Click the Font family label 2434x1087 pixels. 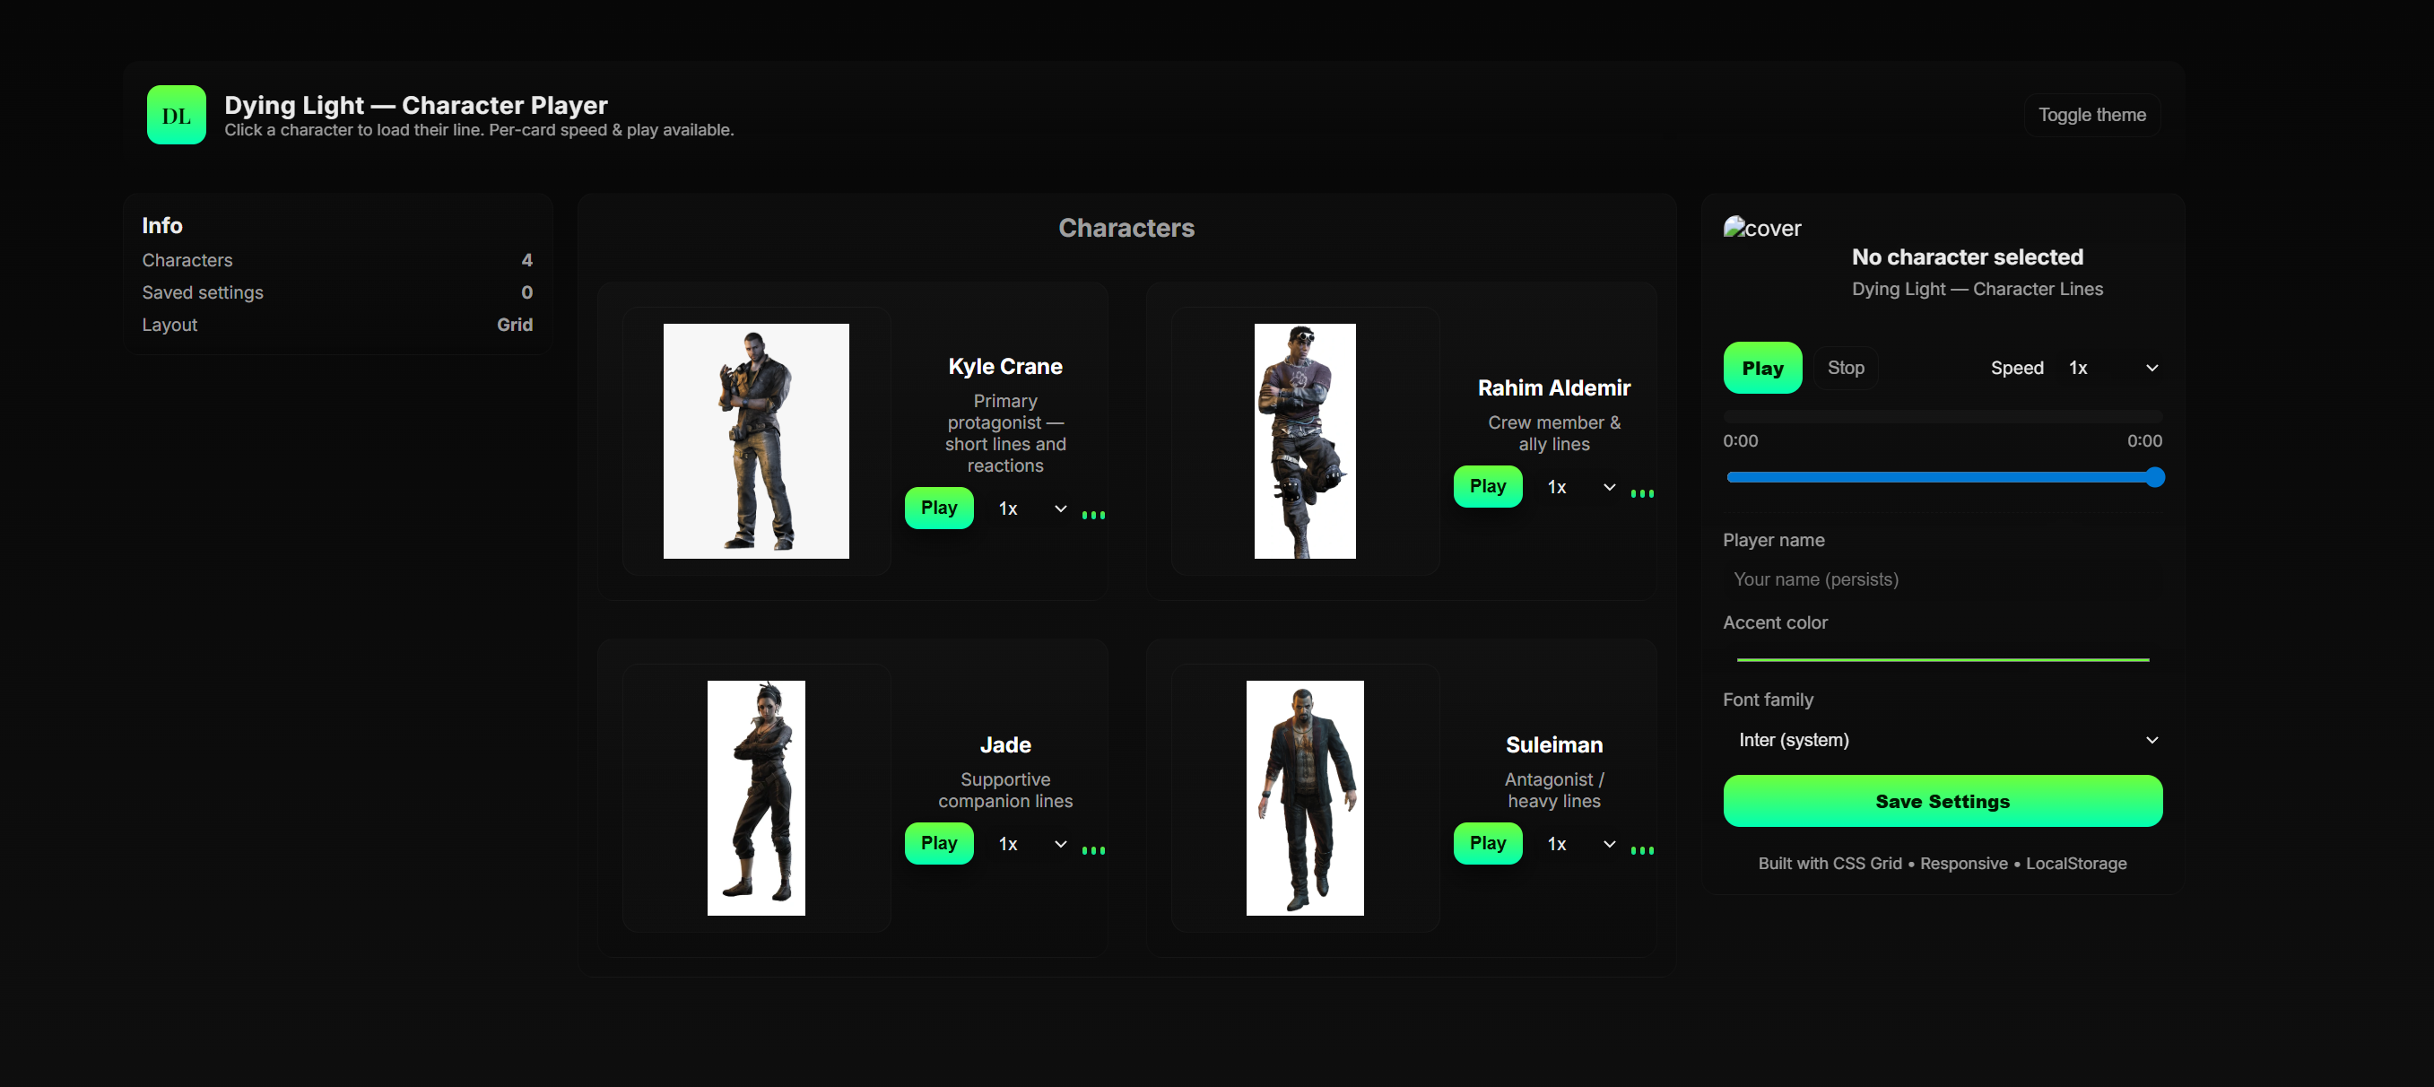(1768, 700)
